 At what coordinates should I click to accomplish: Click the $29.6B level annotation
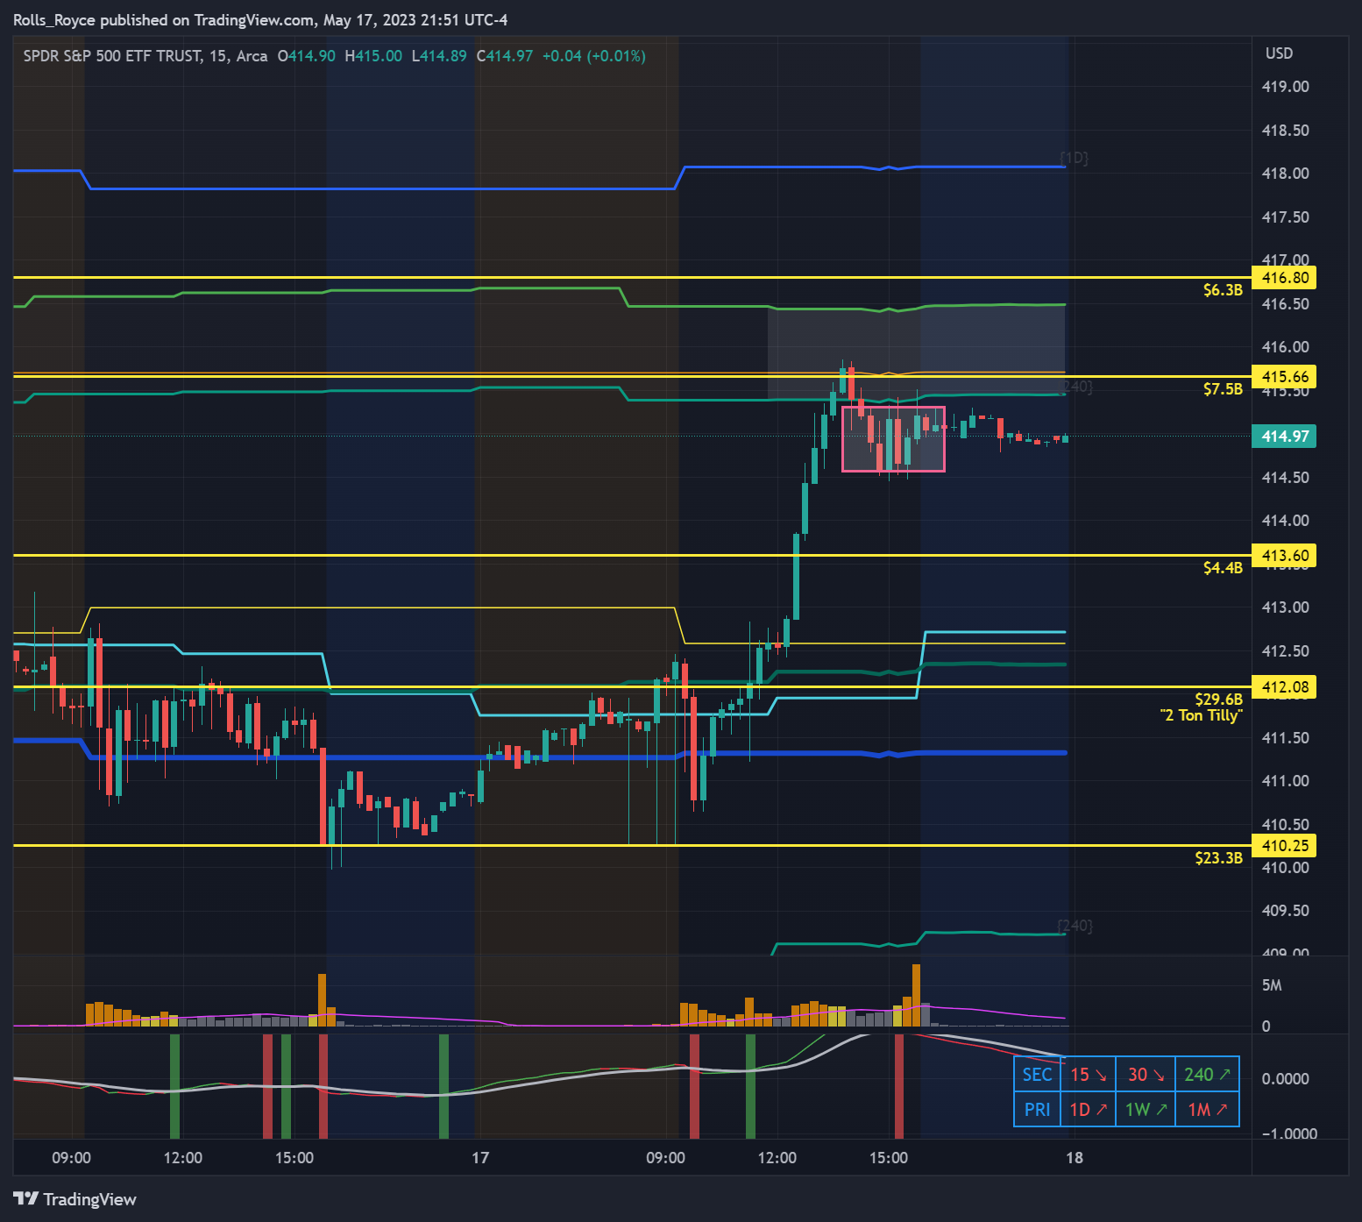[x=1219, y=700]
